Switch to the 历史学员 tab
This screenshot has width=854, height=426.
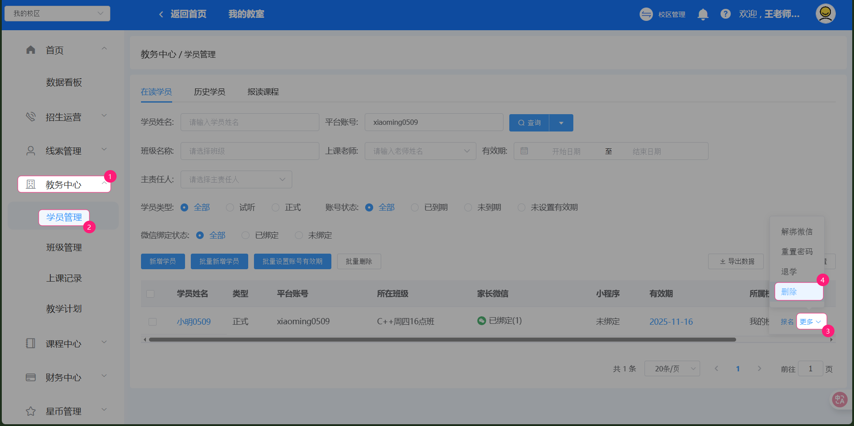coord(209,92)
